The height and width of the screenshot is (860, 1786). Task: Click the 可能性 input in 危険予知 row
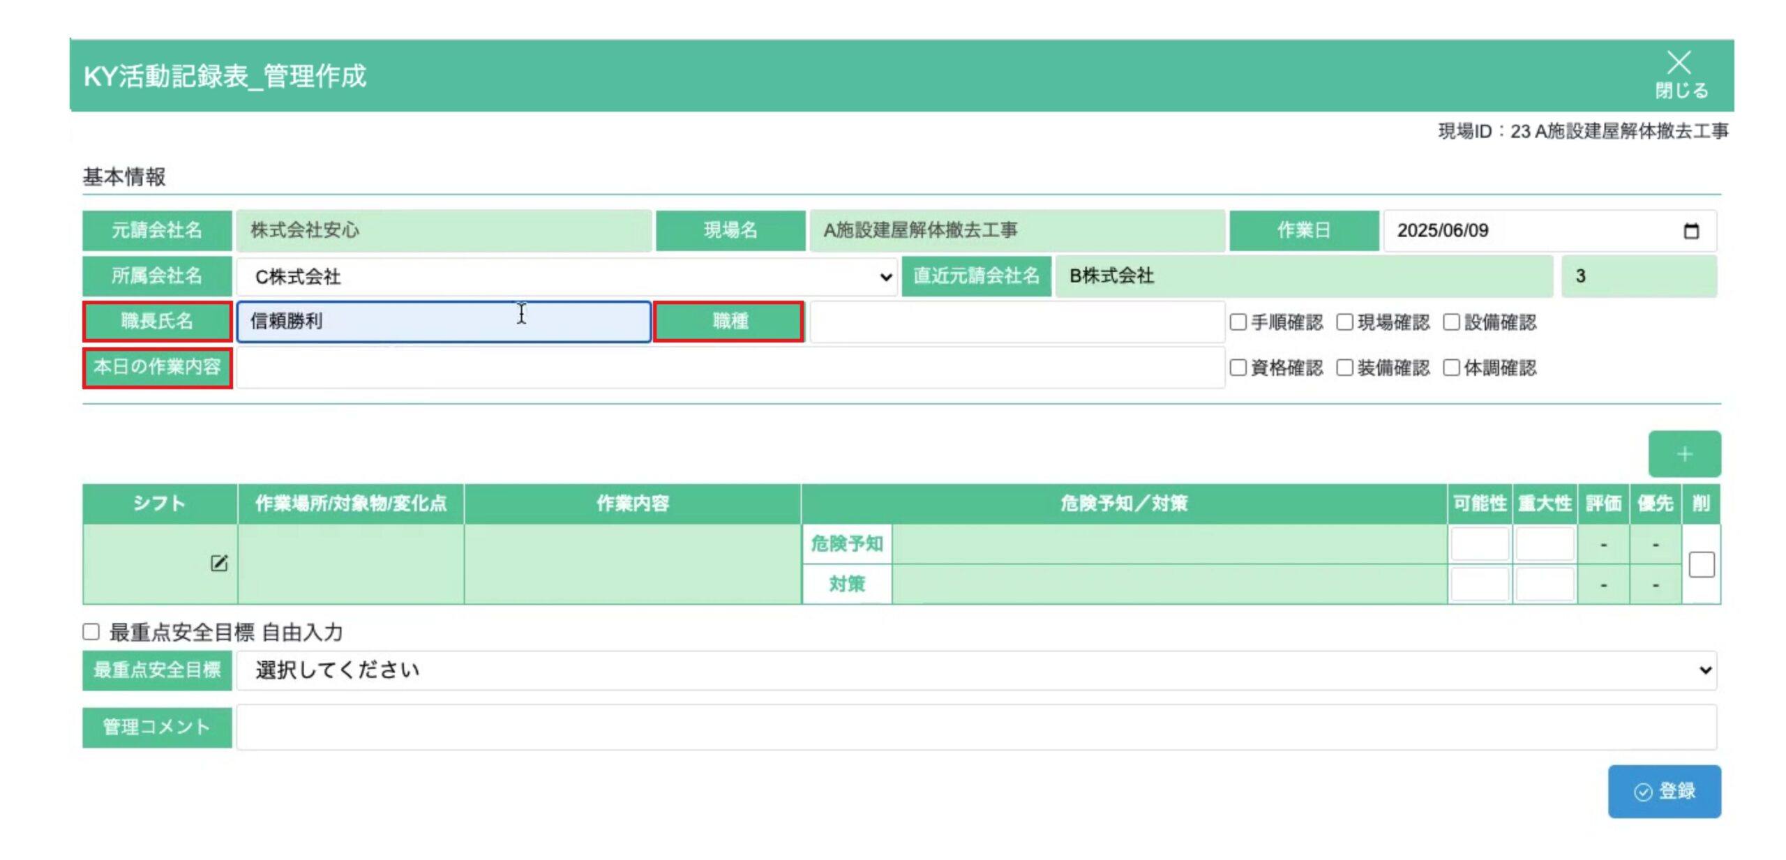(1480, 544)
